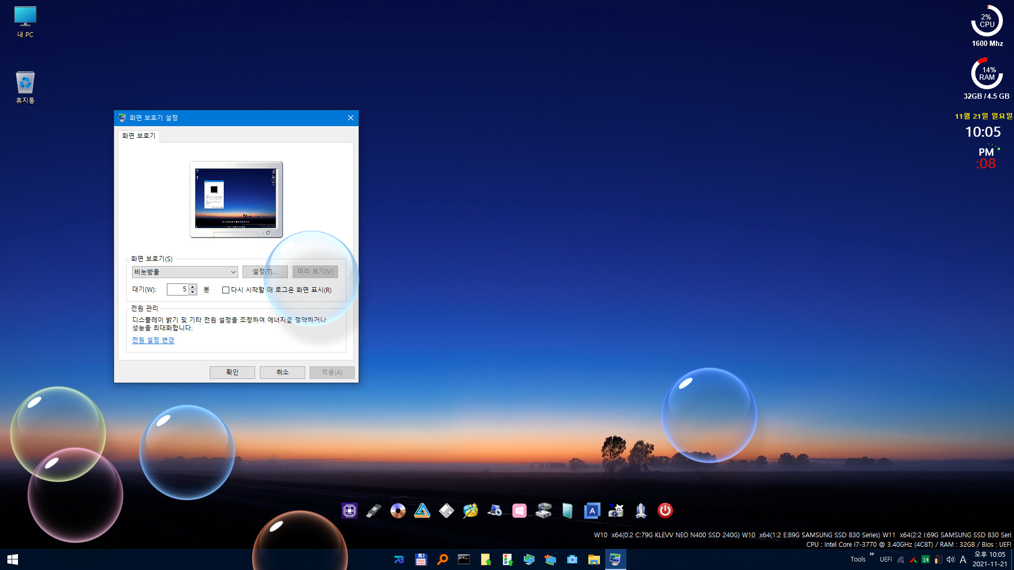The image size is (1014, 570).
Task: Click the red power dock icon
Action: pyautogui.click(x=665, y=510)
